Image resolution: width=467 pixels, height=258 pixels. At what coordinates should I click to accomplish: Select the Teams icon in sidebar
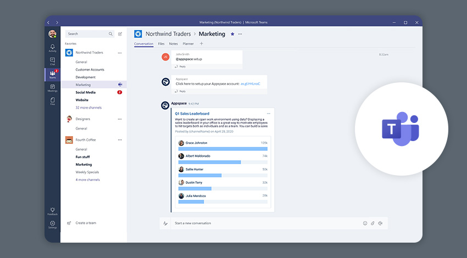[52, 75]
